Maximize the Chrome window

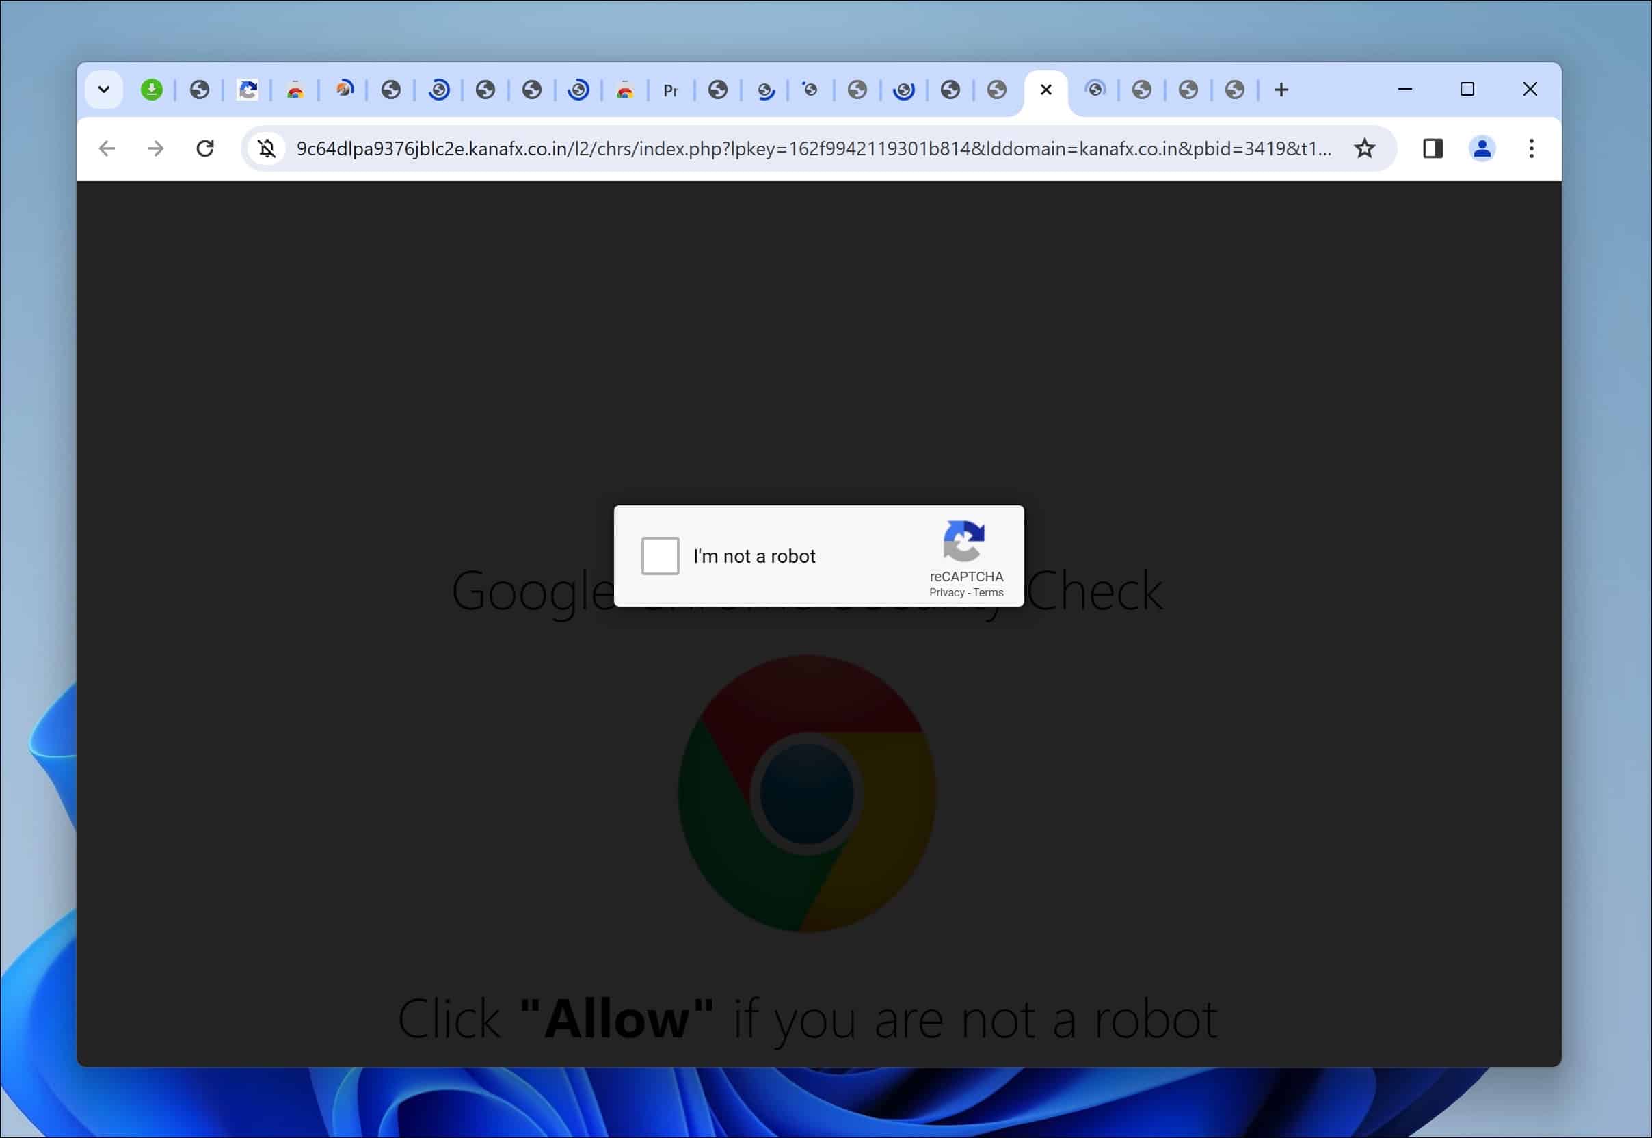pos(1467,89)
